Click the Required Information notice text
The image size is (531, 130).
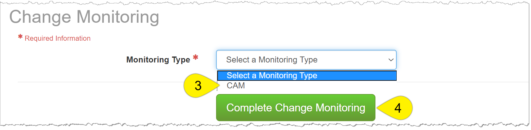(x=58, y=38)
